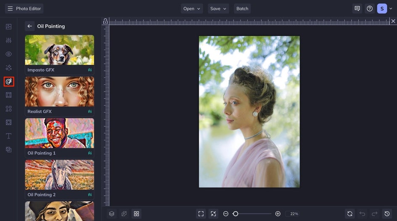Go back from Oil Painting panel
Image resolution: width=397 pixels, height=221 pixels.
coord(29,26)
